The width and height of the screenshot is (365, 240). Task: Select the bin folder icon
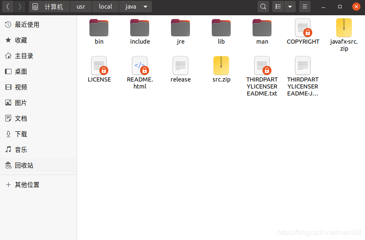(x=99, y=28)
